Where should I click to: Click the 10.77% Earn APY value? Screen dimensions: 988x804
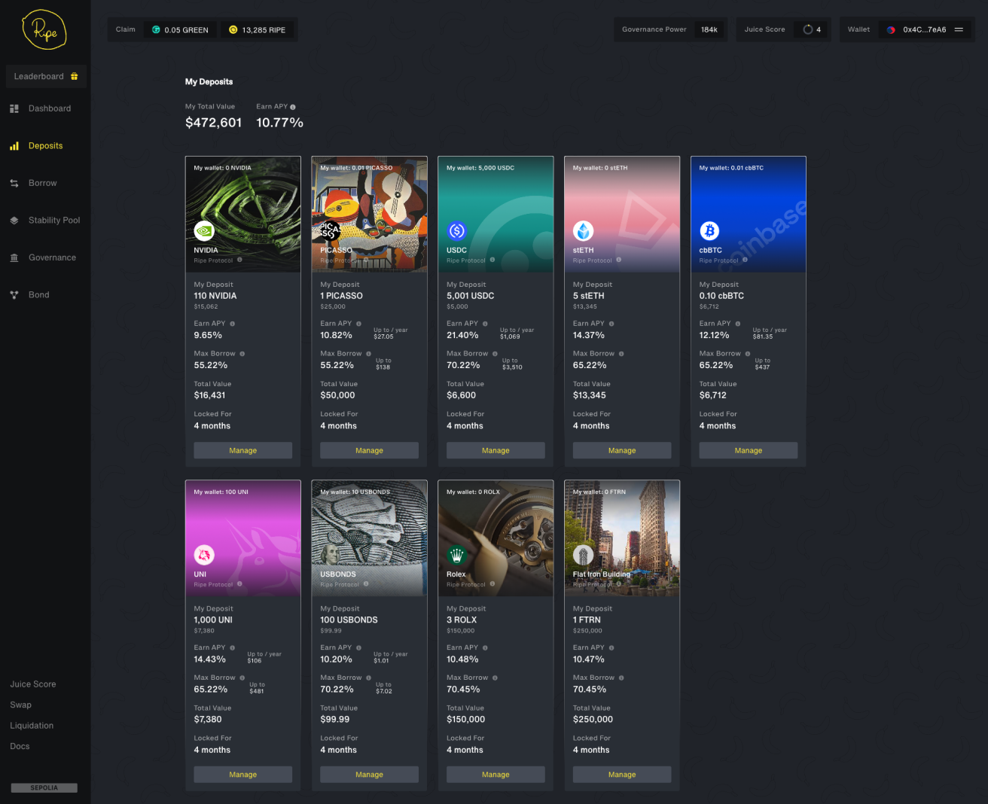(279, 123)
